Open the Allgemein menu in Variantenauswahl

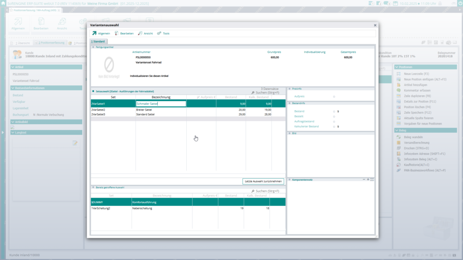[x=104, y=33]
